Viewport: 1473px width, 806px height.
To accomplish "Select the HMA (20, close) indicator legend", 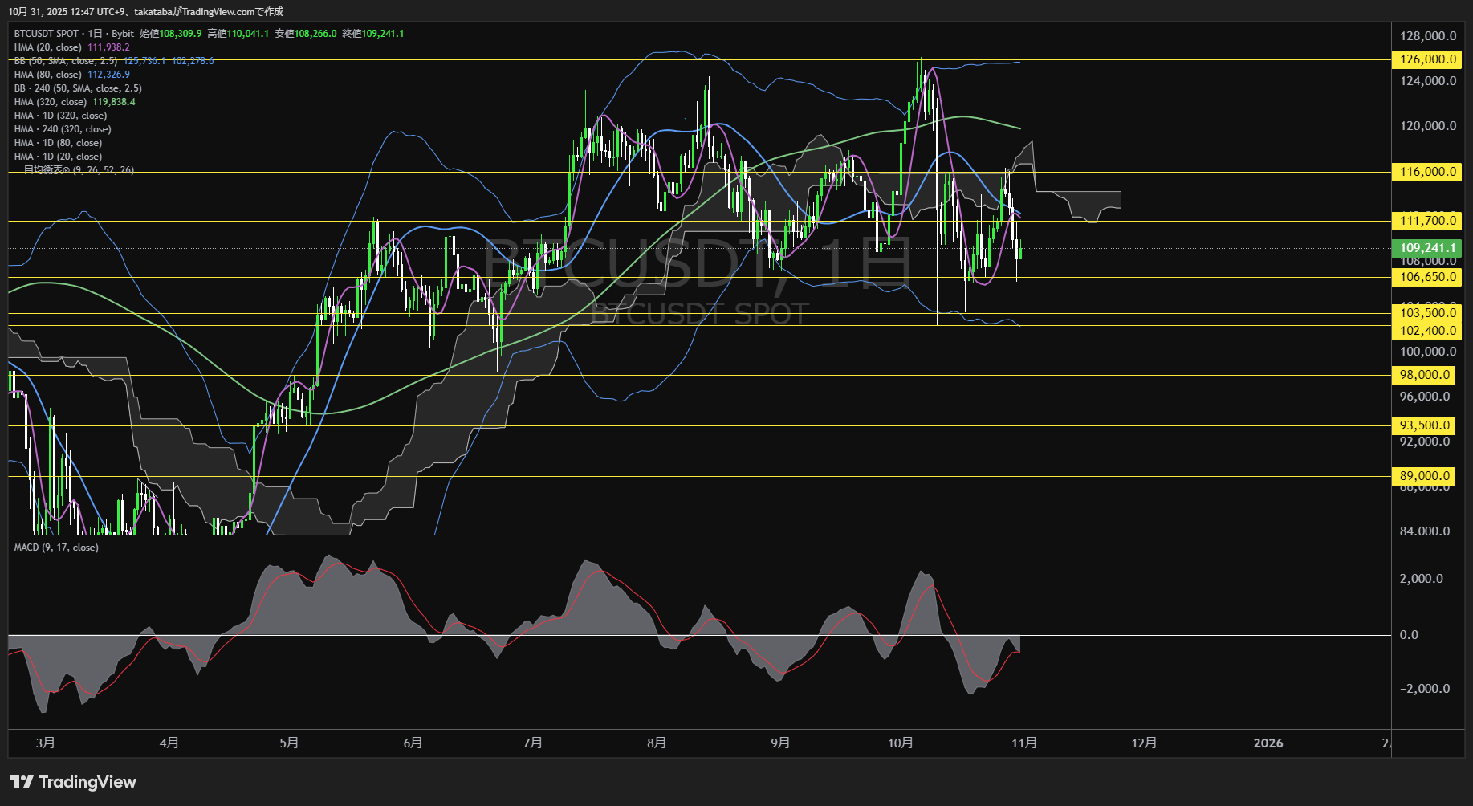I will pos(48,47).
